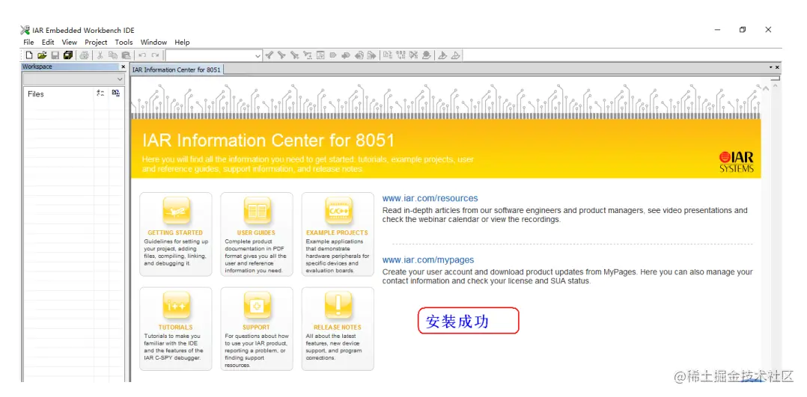Image resolution: width=807 pixels, height=397 pixels.
Task: Click the Next Bookmark icon
Action: click(x=345, y=55)
